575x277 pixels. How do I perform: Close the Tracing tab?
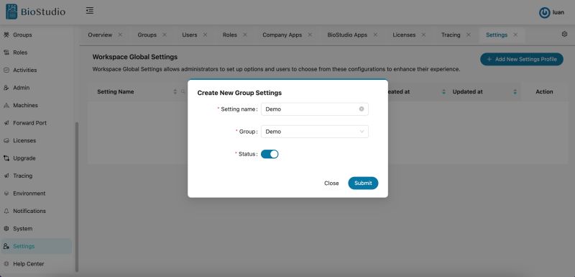[x=469, y=35]
